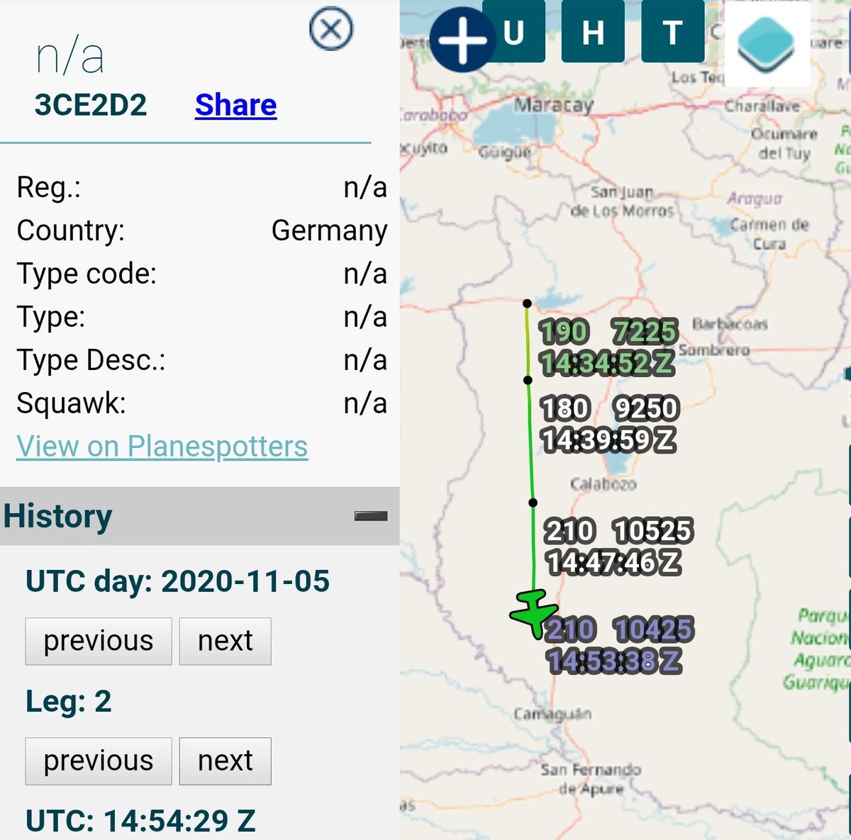Click the Calabozo map label
This screenshot has height=840, width=851.
point(604,484)
